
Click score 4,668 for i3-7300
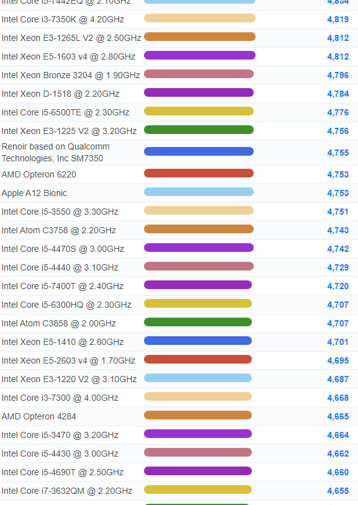point(338,398)
